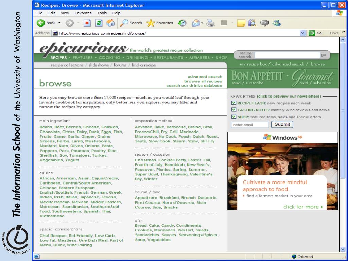
Task: Click the recipe search go button
Action: coord(324,55)
